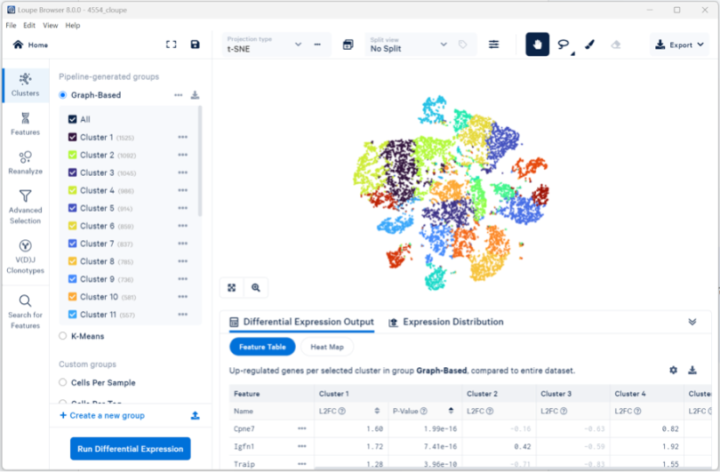Open the plot settings sliders icon

tap(494, 44)
